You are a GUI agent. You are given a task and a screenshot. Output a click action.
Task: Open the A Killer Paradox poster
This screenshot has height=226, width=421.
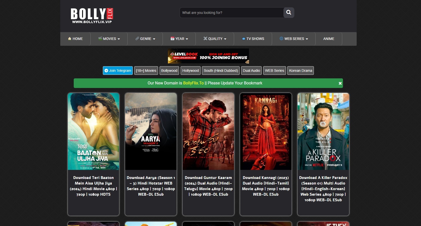point(323,131)
